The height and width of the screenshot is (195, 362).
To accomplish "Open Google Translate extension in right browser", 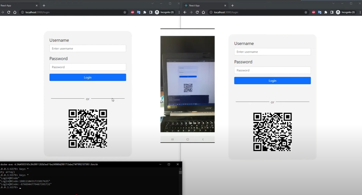I will point(320,12).
